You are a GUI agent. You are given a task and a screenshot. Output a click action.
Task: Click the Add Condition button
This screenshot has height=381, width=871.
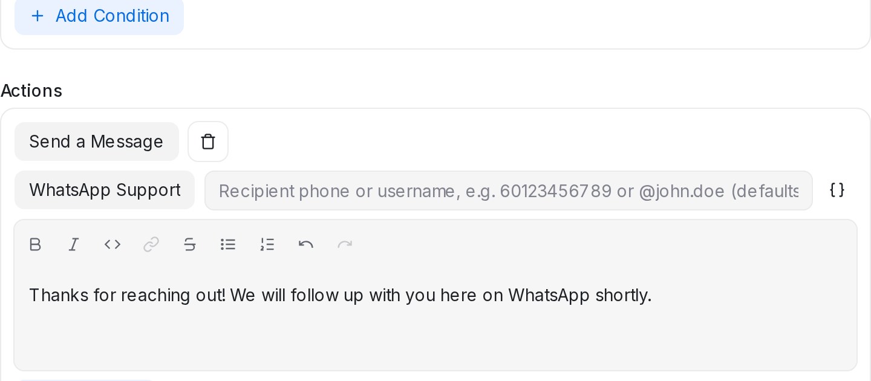99,16
